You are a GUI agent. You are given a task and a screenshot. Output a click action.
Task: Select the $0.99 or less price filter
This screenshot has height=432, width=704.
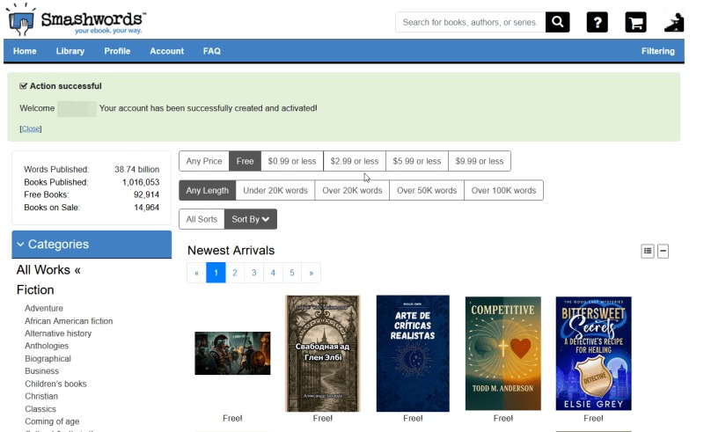291,161
